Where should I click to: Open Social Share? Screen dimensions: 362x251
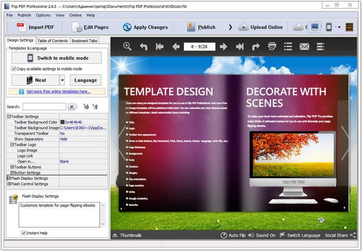coord(340,235)
